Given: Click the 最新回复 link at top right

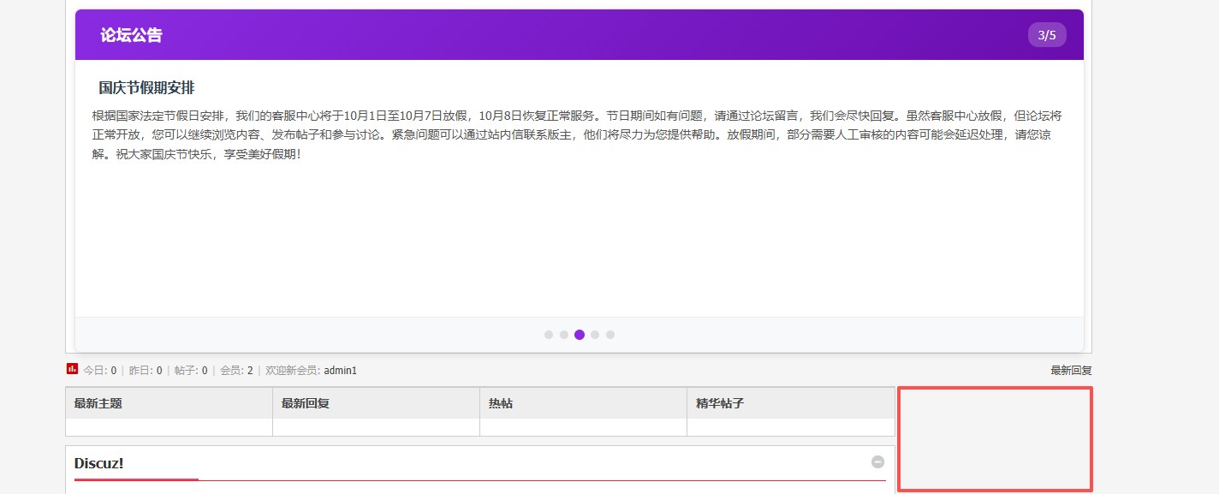Looking at the screenshot, I should tap(1072, 370).
